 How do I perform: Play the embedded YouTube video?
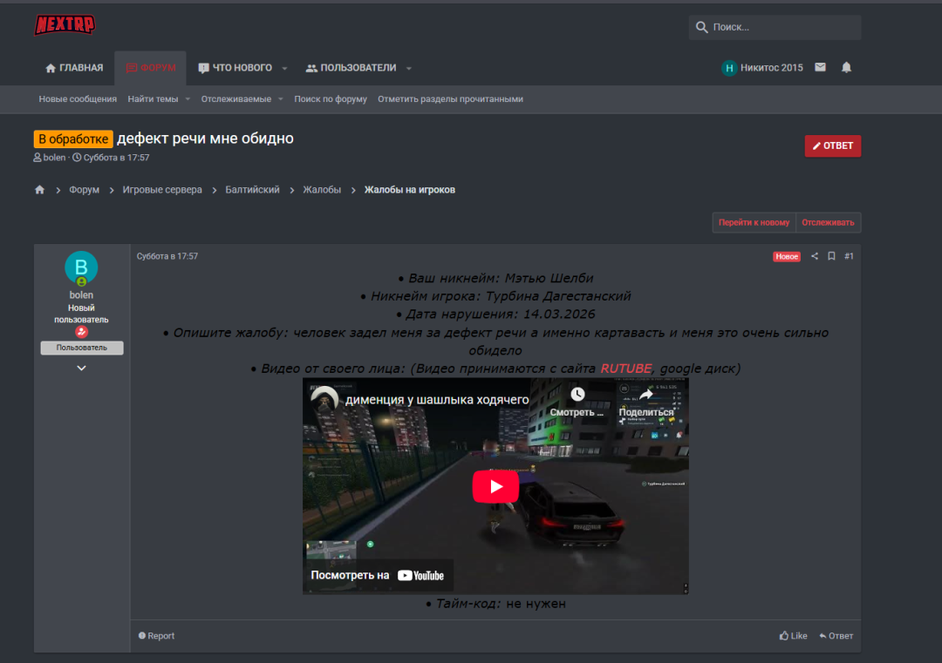pyautogui.click(x=495, y=486)
